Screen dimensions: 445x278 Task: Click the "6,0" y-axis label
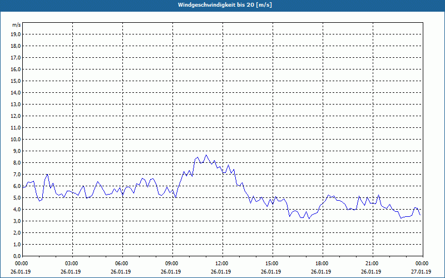click(17, 186)
